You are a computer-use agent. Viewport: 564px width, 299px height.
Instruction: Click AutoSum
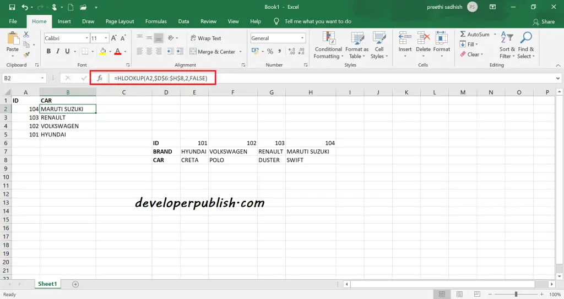pos(475,35)
